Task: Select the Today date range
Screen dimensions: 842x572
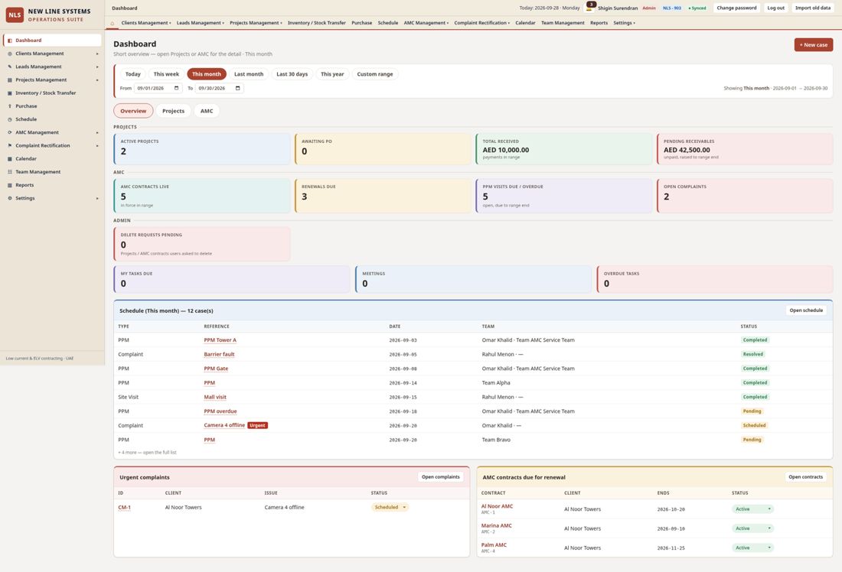Action: click(x=132, y=74)
